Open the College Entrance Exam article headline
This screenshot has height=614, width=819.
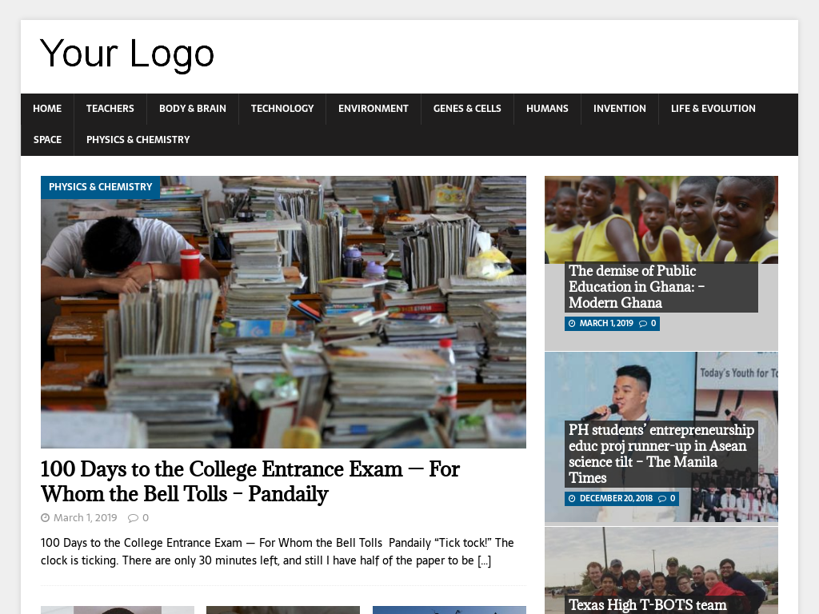click(250, 480)
